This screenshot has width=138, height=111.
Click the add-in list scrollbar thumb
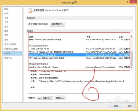(132, 59)
